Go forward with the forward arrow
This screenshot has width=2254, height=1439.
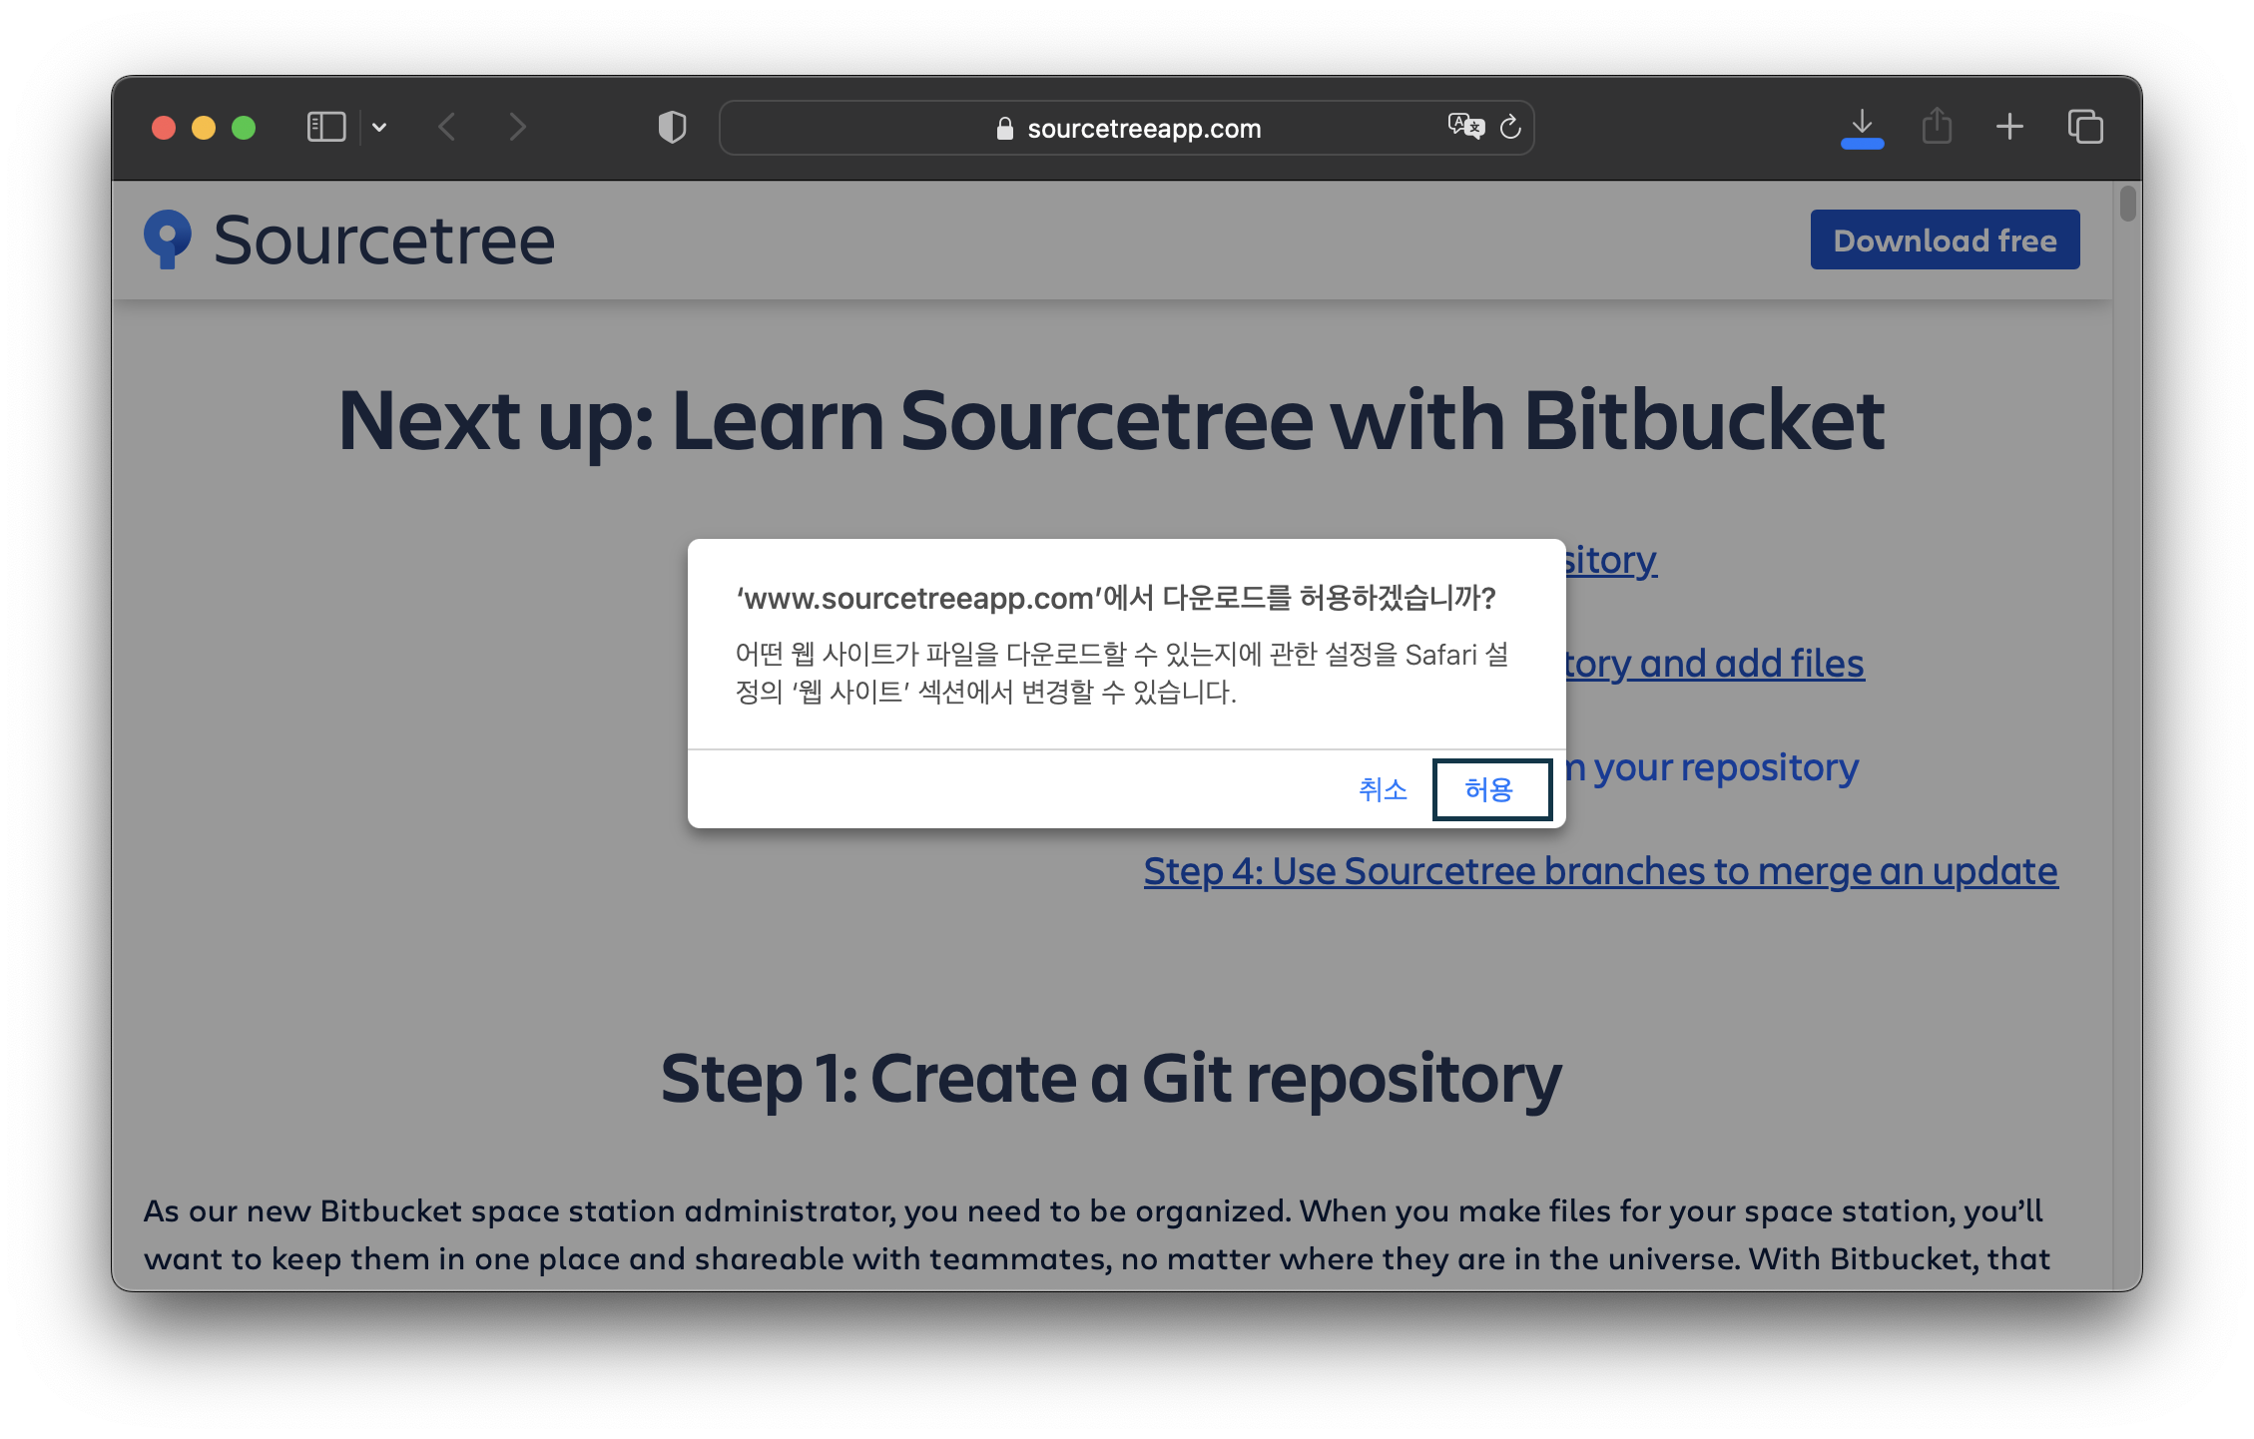(x=516, y=128)
